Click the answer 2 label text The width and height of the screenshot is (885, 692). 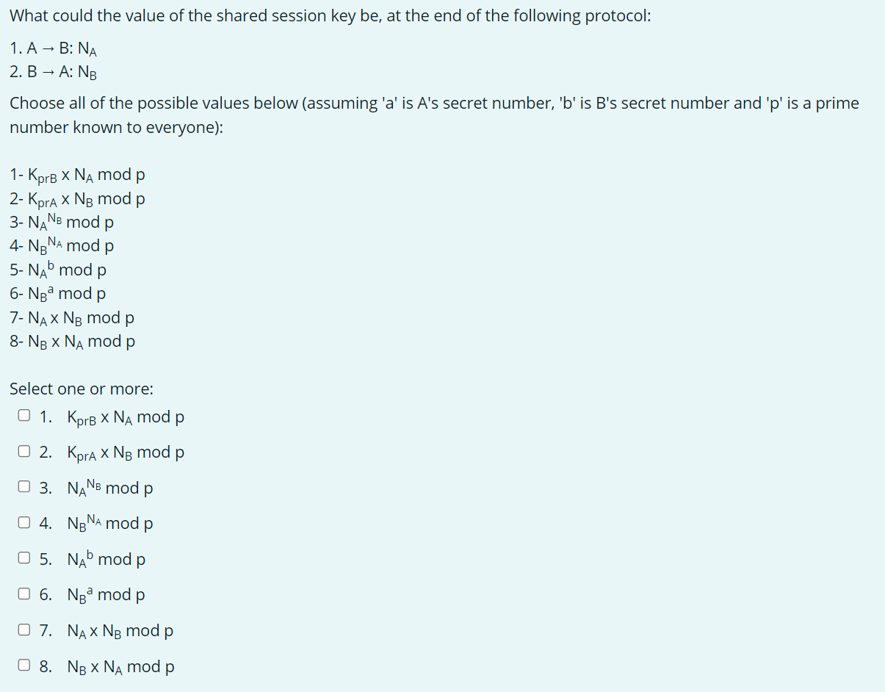(126, 453)
